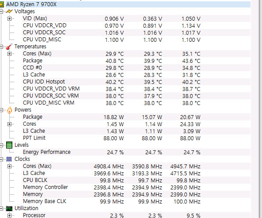
Task: Expand the Cores row under Powers
Action: [10, 124]
